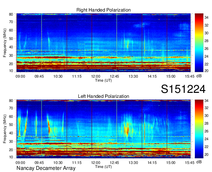The image size is (212, 172).
Task: Click '34' value on Left Handed colorbar
Action: point(206,101)
